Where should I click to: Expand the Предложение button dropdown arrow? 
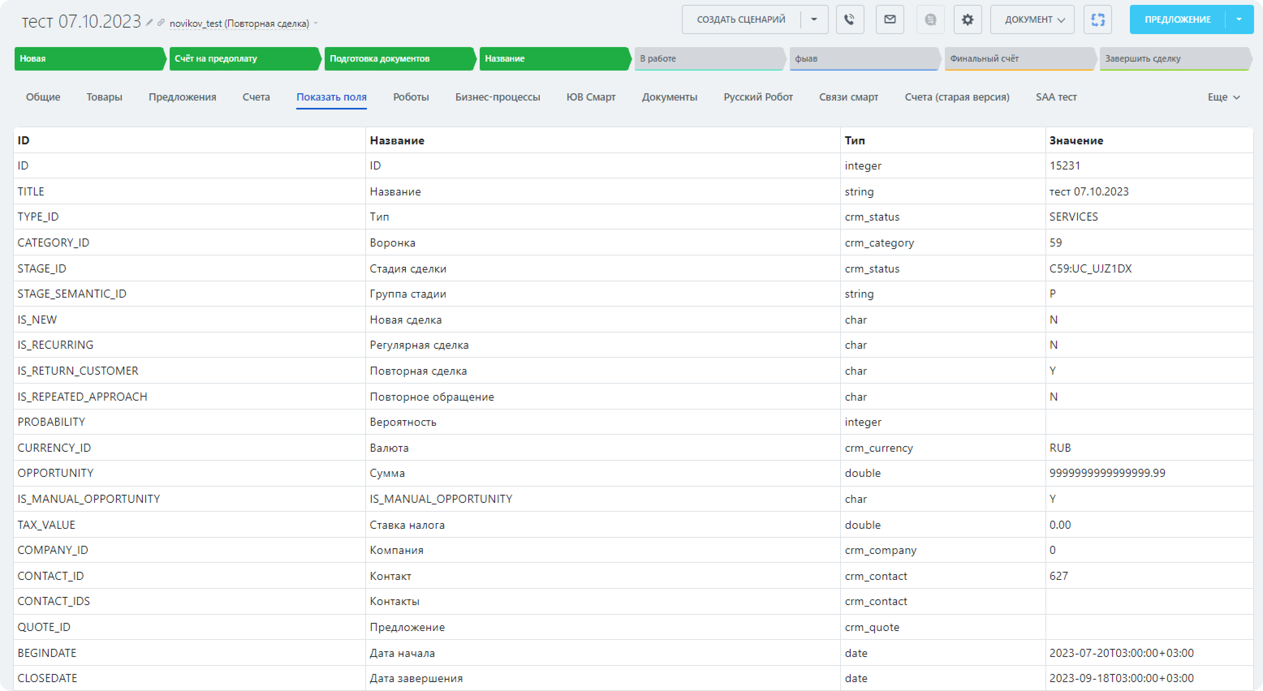coord(1239,19)
